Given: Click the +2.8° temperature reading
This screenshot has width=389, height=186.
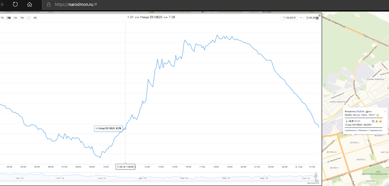Looking at the screenshot, I should [351, 121].
